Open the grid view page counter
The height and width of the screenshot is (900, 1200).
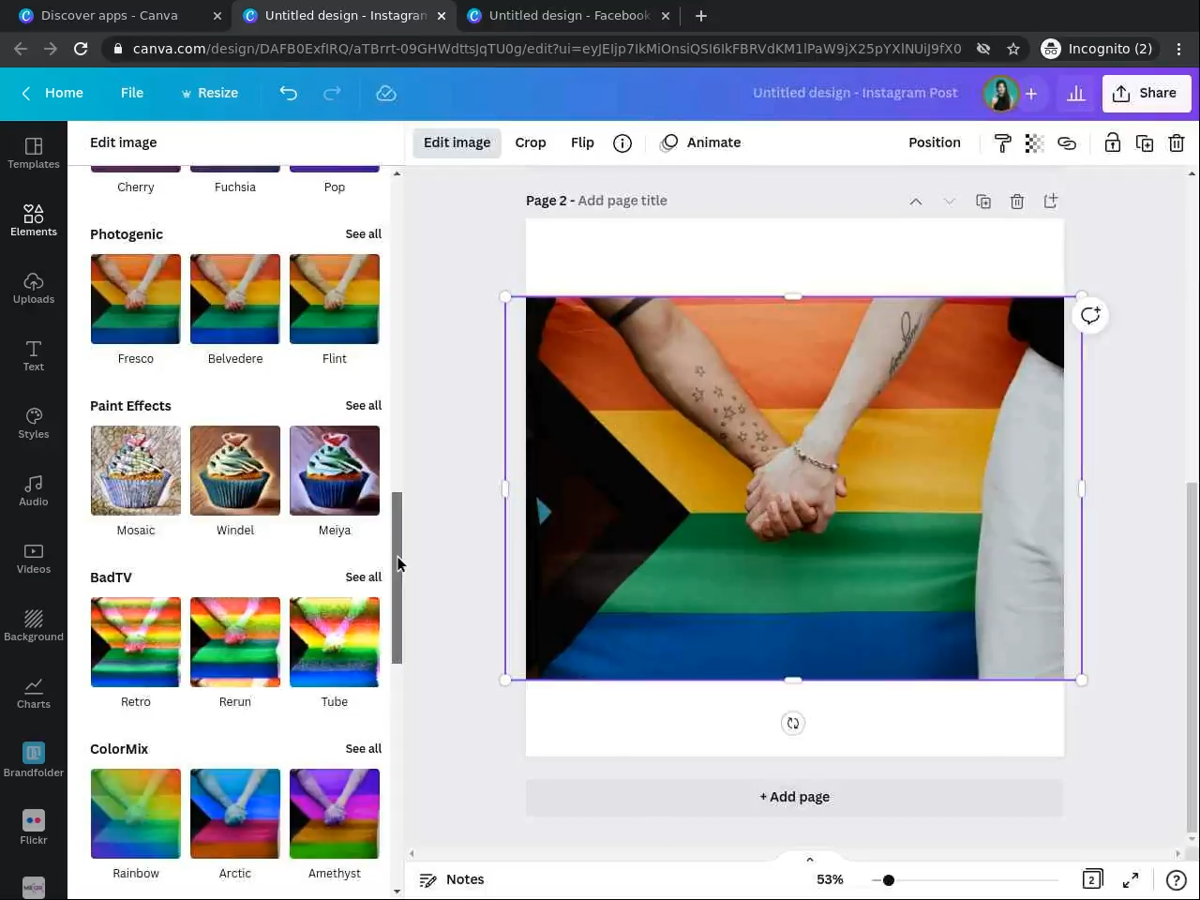click(x=1092, y=879)
